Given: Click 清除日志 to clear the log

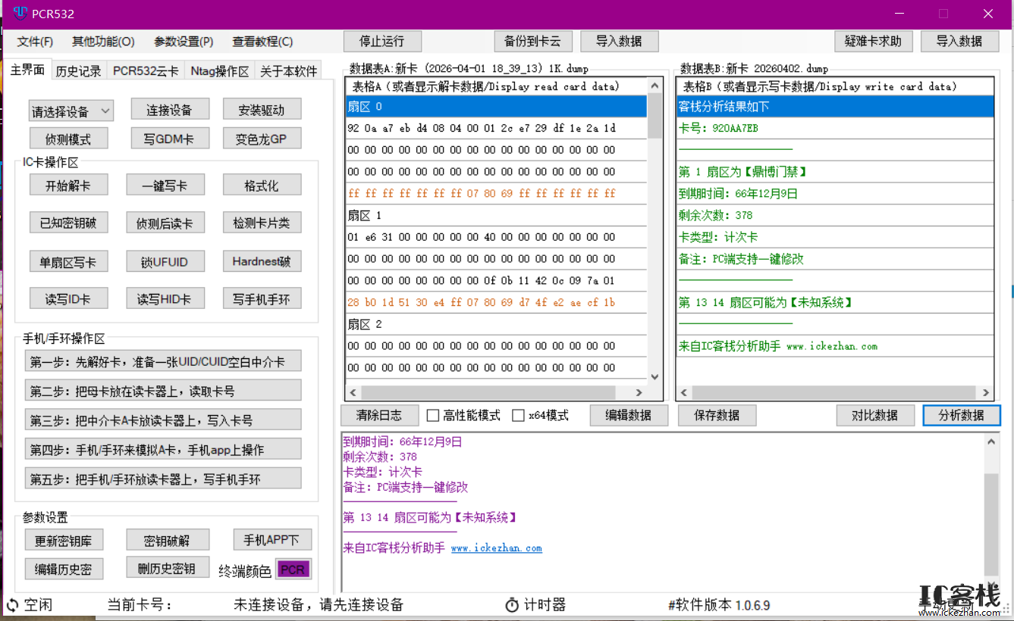Looking at the screenshot, I should click(x=379, y=415).
